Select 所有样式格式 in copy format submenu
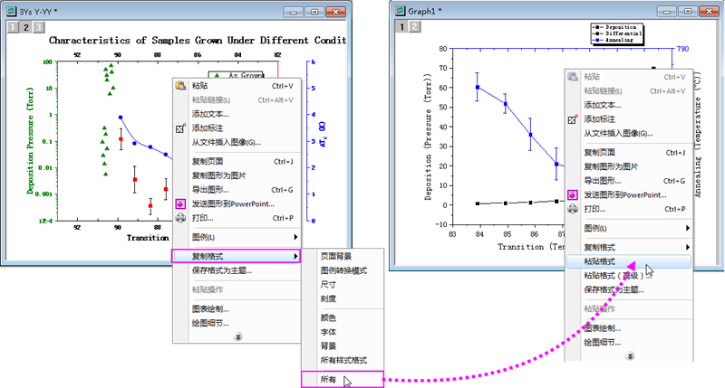Viewport: 725px width, 388px height. coord(343,360)
